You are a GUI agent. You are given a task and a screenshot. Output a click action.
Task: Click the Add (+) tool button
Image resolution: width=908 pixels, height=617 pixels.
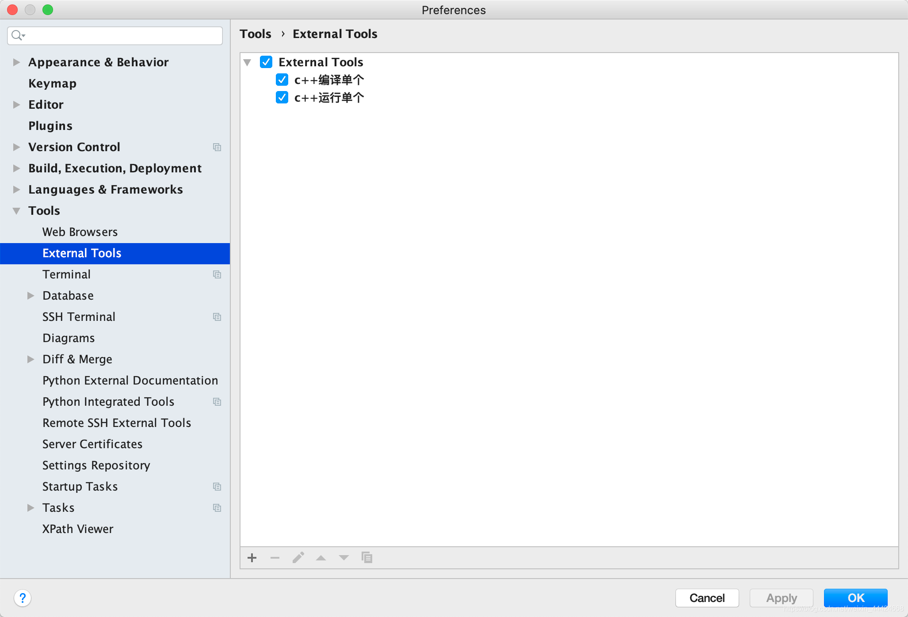click(252, 558)
